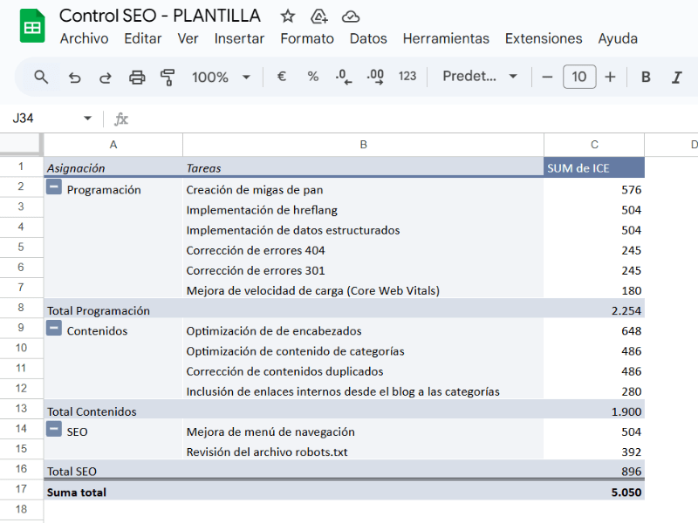Increase the font size
698x523 pixels.
610,77
